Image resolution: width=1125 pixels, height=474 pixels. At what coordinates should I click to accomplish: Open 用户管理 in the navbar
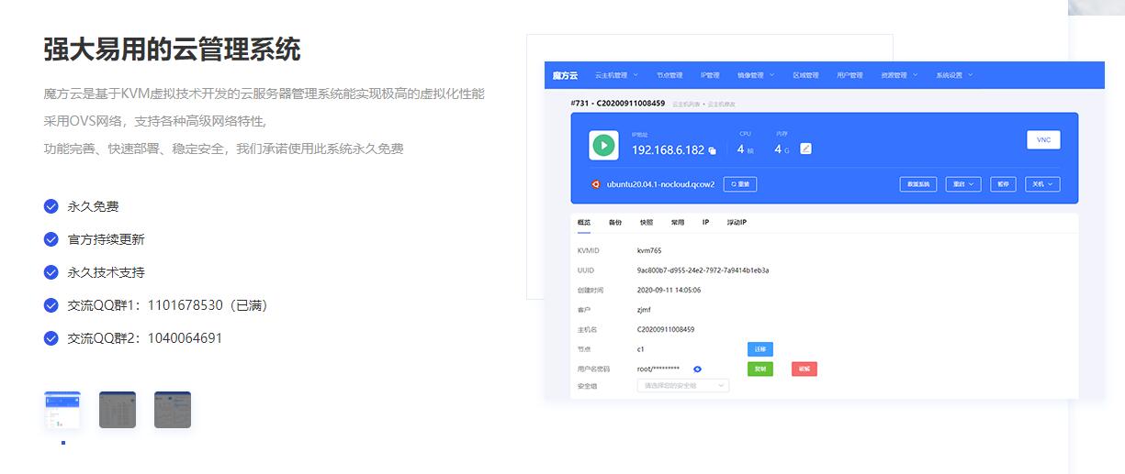849,75
